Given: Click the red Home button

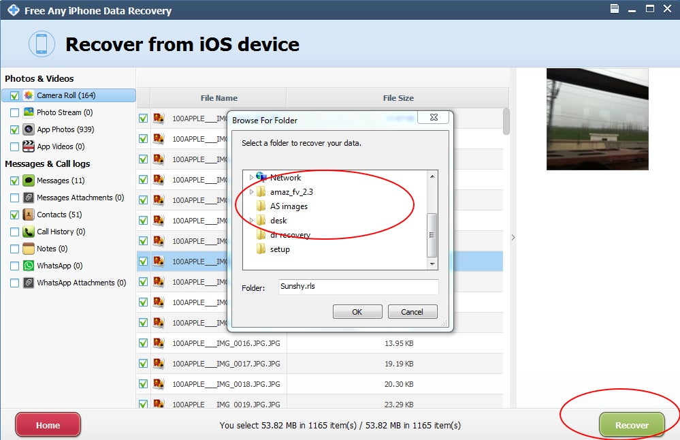Looking at the screenshot, I should 48,425.
